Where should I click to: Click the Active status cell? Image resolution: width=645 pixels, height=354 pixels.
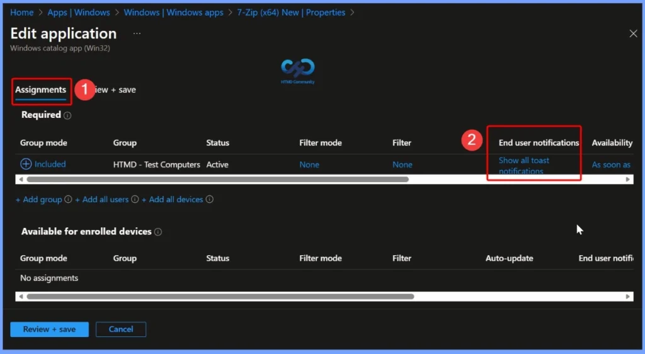[217, 164]
